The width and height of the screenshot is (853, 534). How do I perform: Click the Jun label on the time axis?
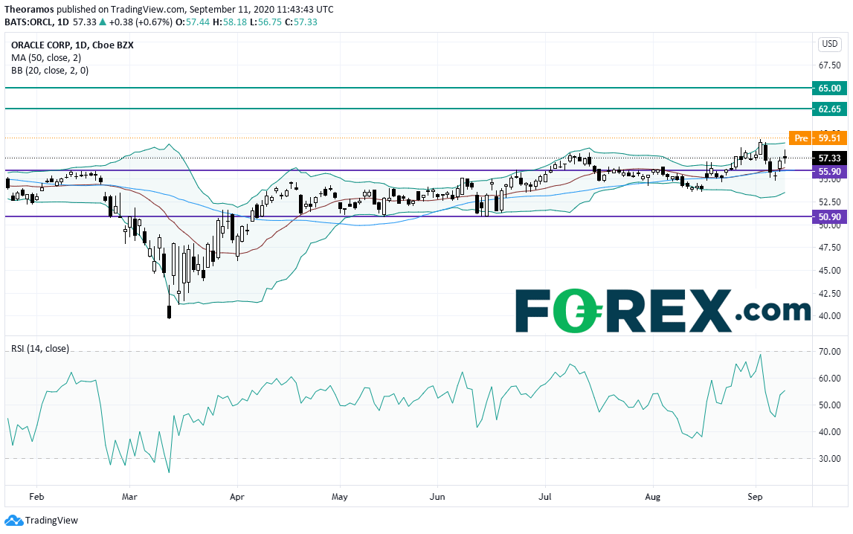[x=437, y=497]
